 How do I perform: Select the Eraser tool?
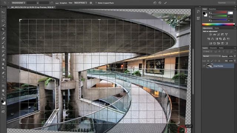pyautogui.click(x=3, y=55)
